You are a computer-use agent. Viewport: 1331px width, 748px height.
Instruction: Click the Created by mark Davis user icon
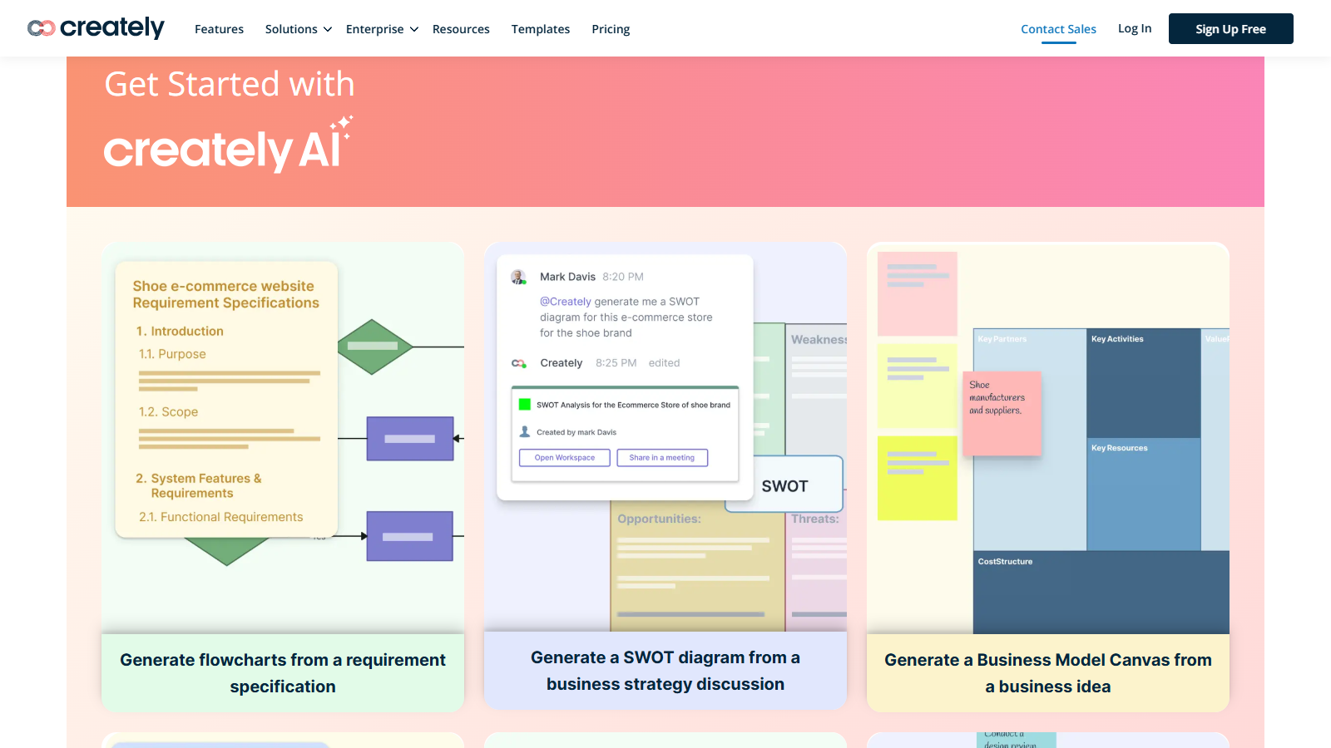(525, 431)
